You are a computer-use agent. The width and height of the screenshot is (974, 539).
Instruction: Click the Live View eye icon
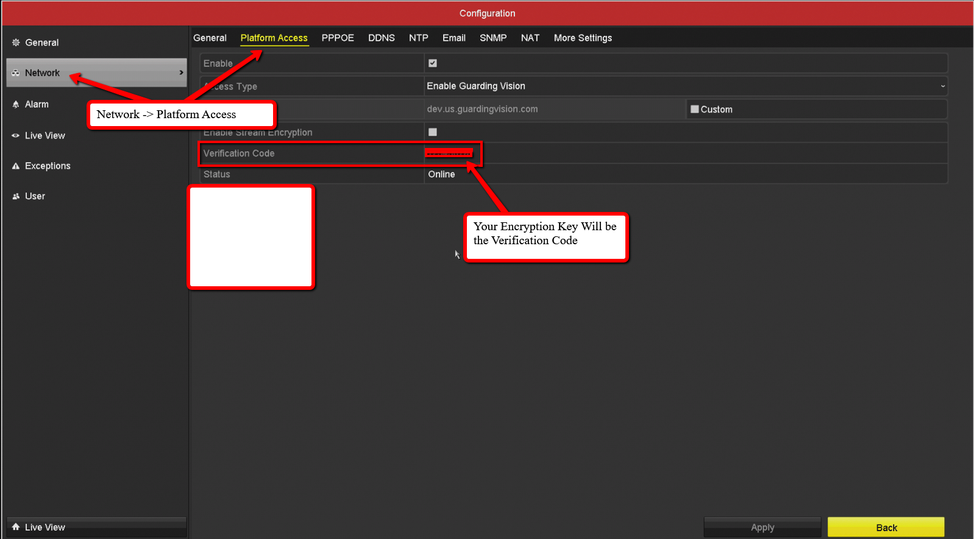(16, 136)
